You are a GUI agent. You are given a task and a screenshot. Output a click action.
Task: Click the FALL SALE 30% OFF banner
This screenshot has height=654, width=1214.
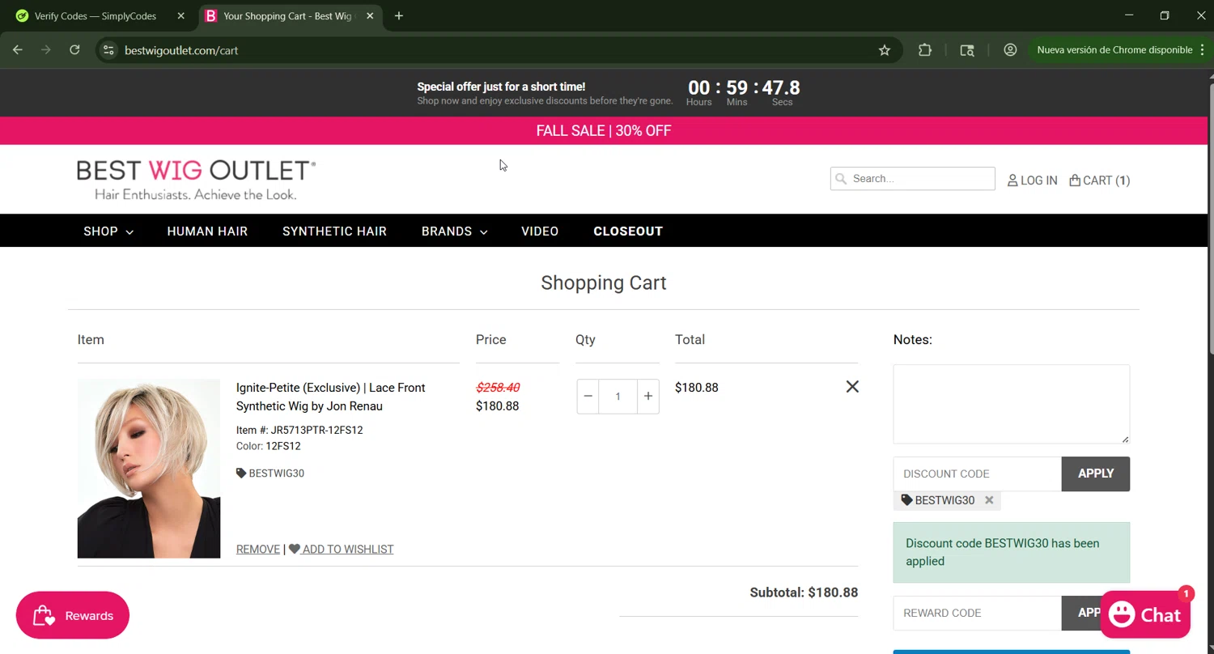[604, 130]
